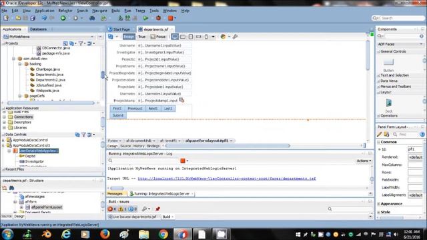Click the Save All toolbar icon
Viewport: 427px width, 240px height.
coord(33,18)
